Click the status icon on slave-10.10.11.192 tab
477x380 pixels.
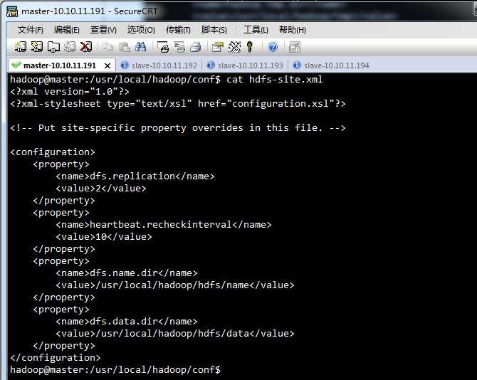pyautogui.click(x=125, y=65)
